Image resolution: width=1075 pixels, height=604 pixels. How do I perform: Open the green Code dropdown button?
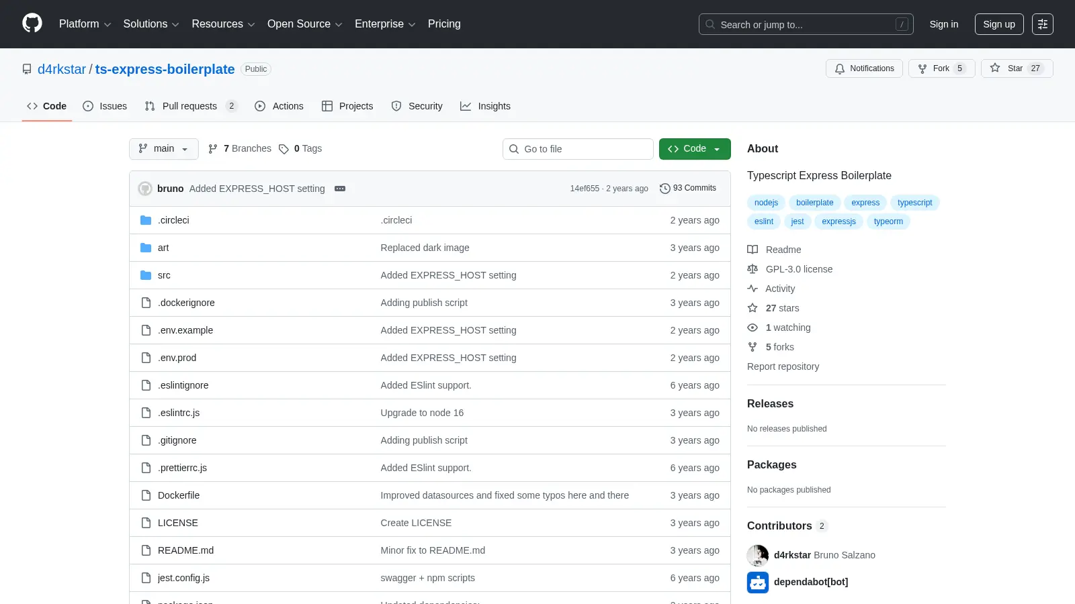click(695, 149)
